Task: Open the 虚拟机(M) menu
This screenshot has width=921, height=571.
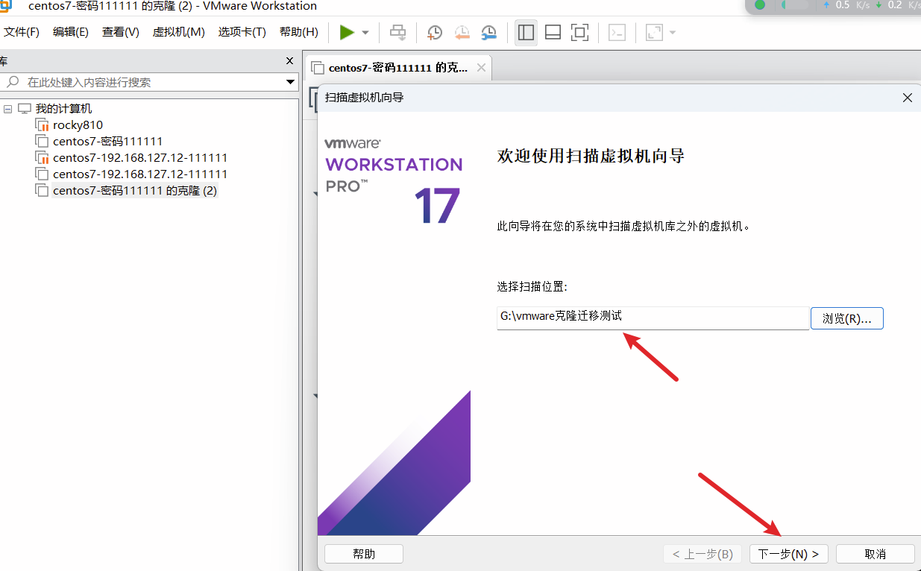Action: (178, 32)
